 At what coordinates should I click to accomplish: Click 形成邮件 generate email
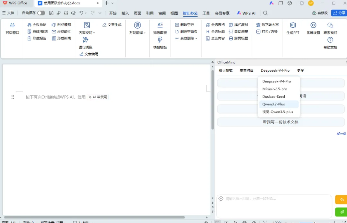61,31
